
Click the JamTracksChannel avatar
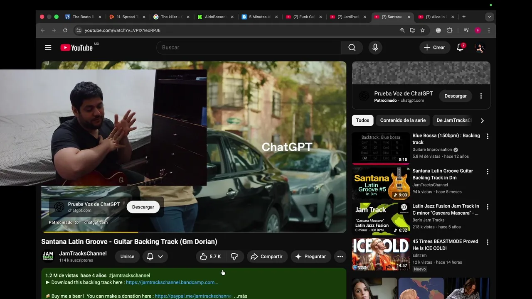pyautogui.click(x=48, y=256)
